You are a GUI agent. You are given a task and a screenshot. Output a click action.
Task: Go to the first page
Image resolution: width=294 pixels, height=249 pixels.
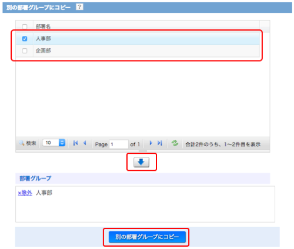75,143
